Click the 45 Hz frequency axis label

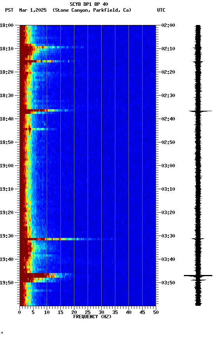tap(142, 312)
